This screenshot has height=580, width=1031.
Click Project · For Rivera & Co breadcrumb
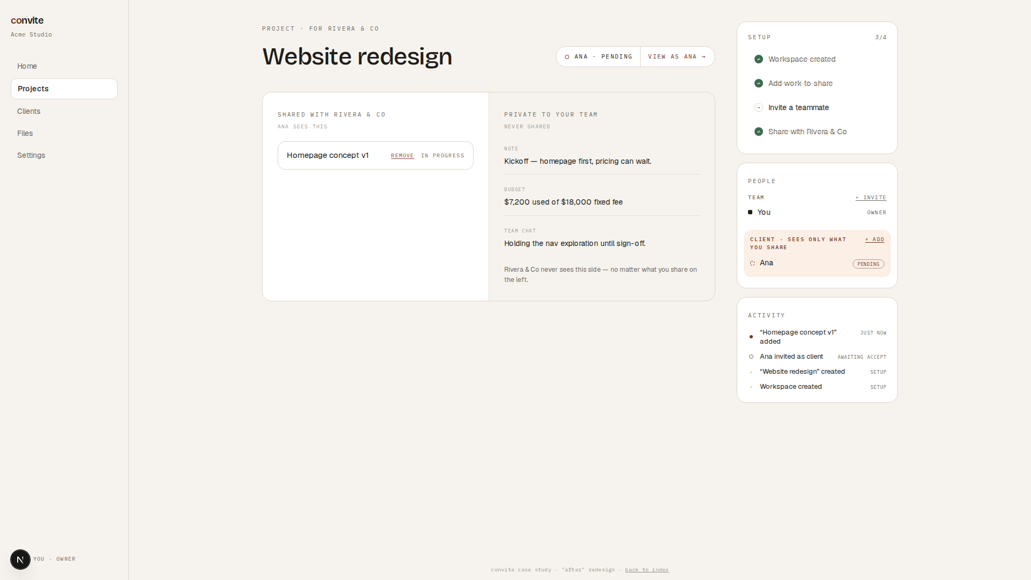point(320,28)
